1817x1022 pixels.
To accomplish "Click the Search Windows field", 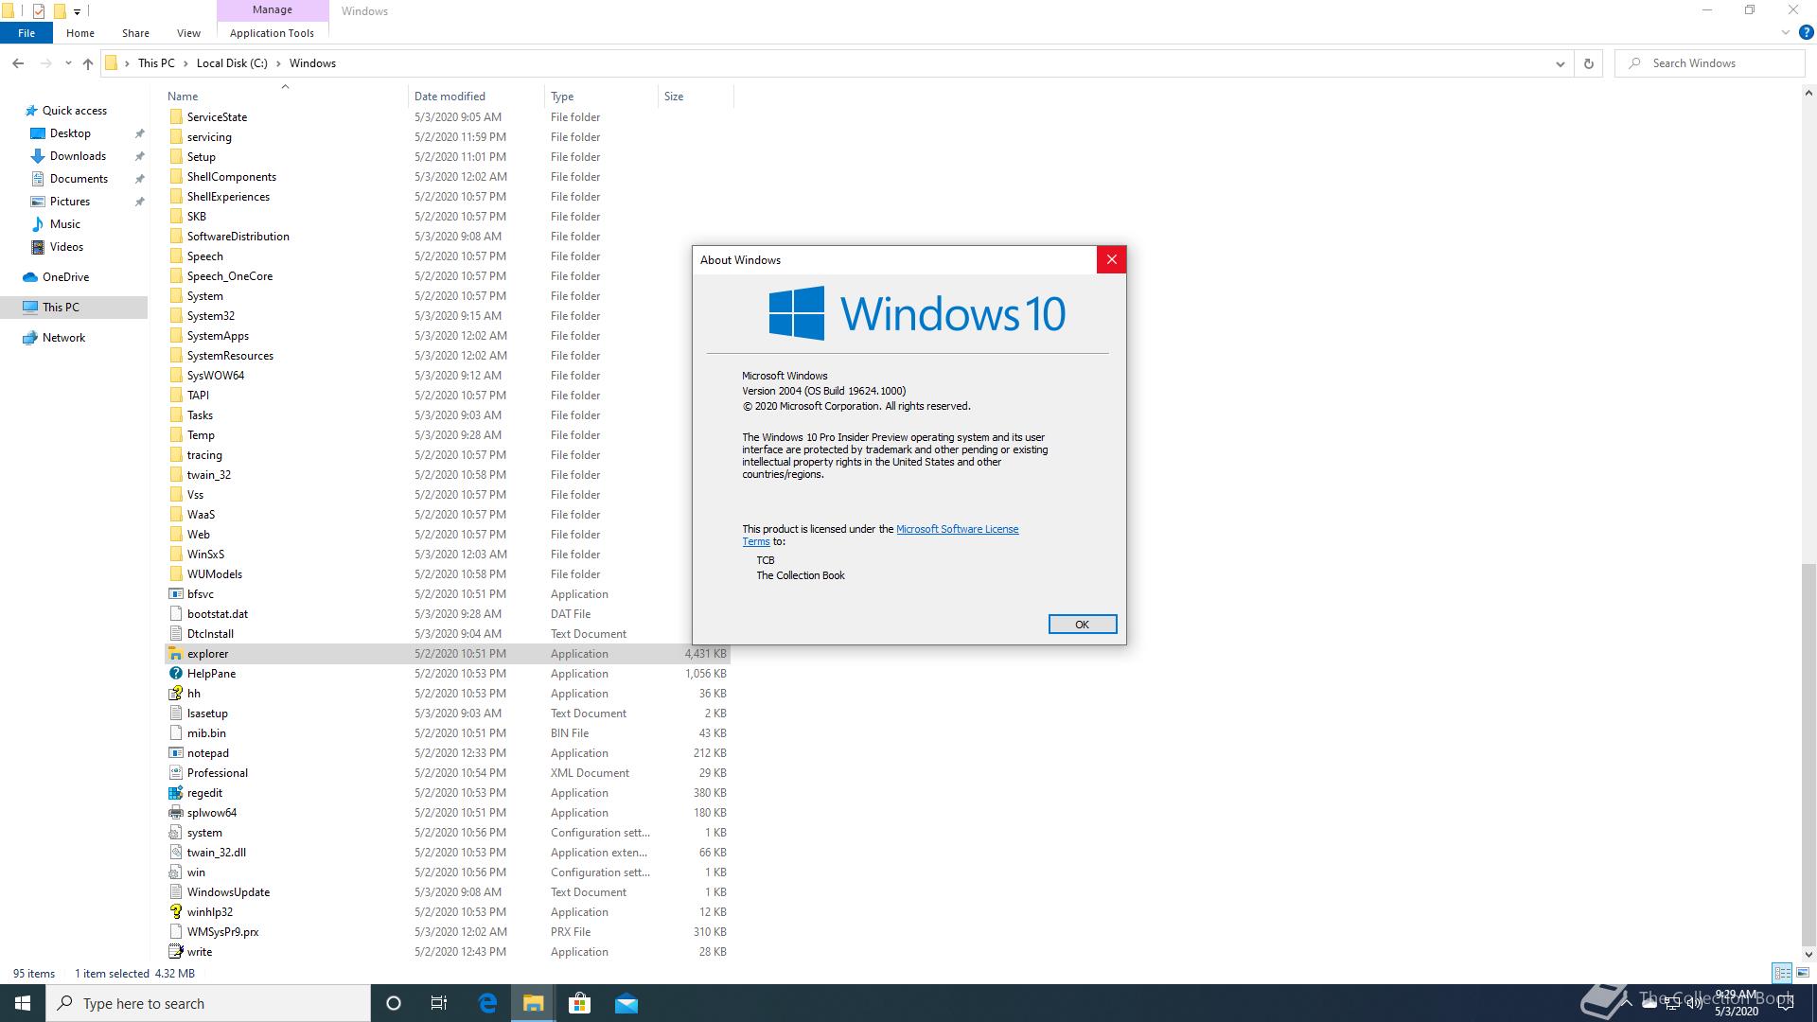I will point(1710,63).
